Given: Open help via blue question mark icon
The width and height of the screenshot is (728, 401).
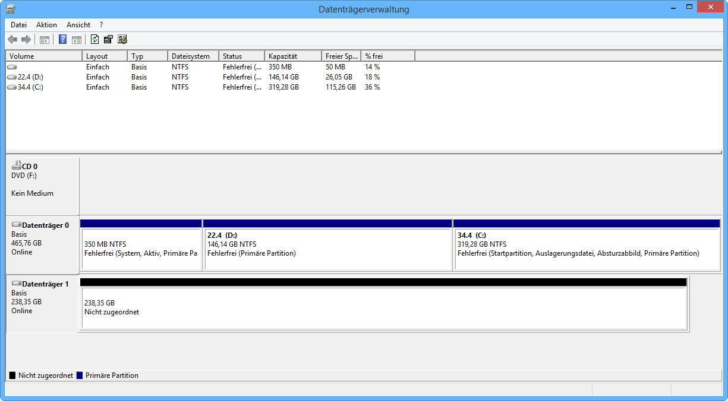Looking at the screenshot, I should (x=62, y=40).
